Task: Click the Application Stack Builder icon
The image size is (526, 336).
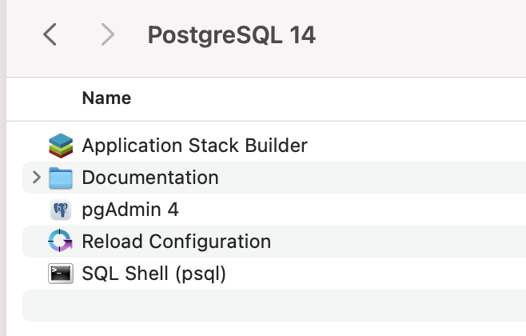Action: 61,146
